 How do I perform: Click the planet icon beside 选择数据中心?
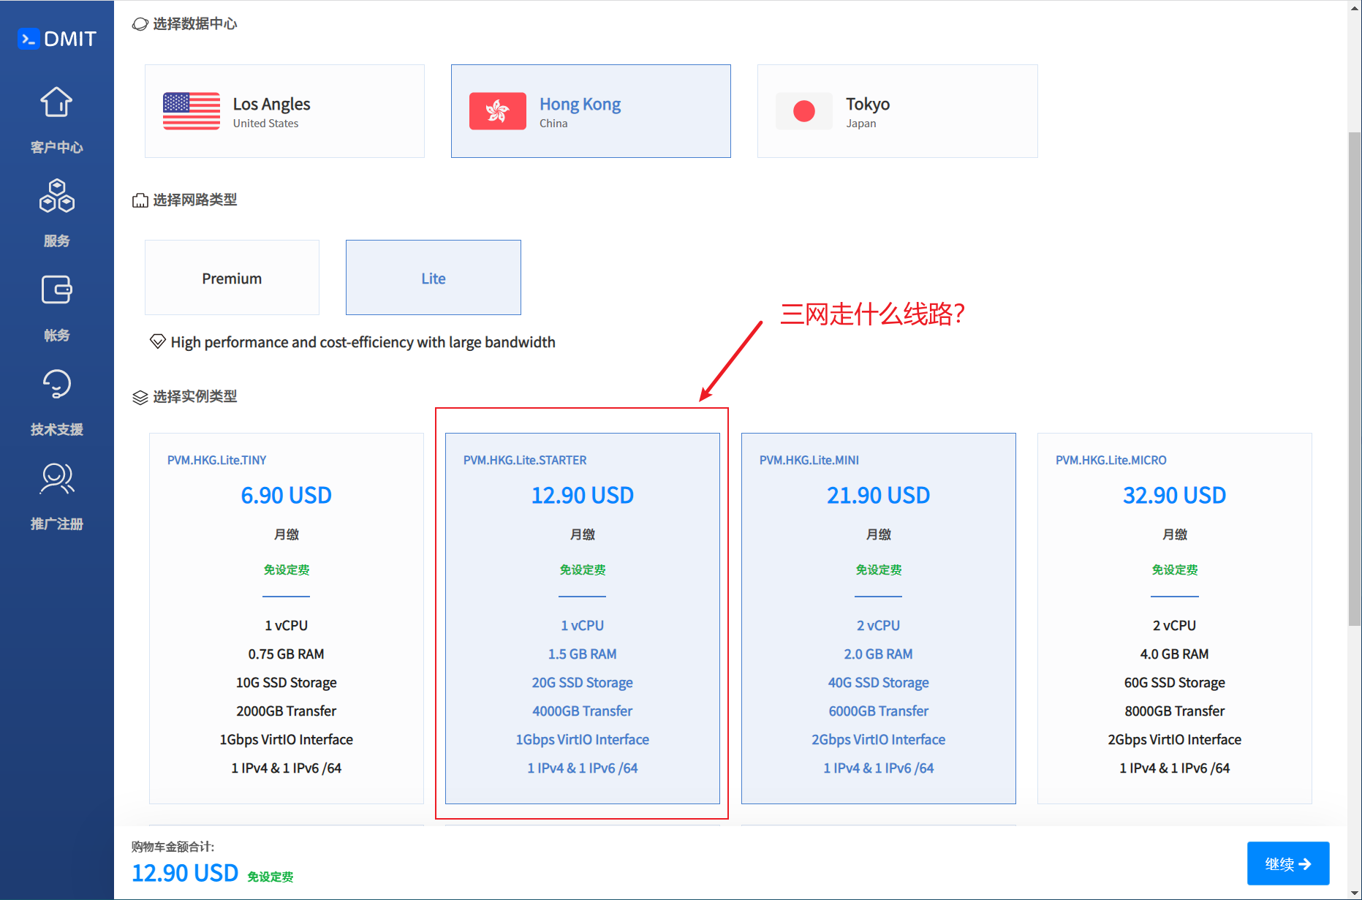click(140, 24)
